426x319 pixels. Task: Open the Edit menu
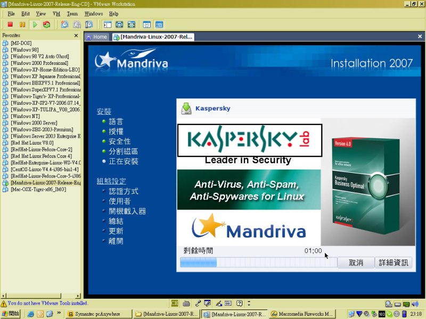tap(26, 14)
